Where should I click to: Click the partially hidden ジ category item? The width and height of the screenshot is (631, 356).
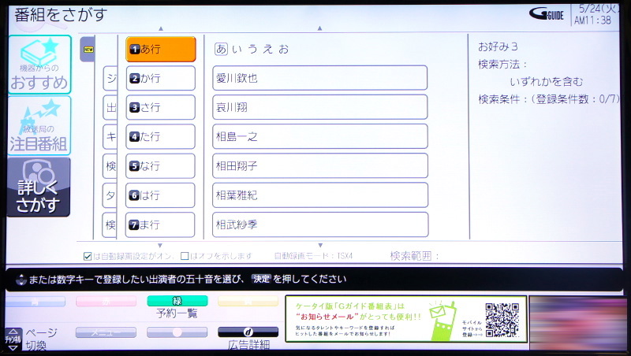click(x=110, y=78)
